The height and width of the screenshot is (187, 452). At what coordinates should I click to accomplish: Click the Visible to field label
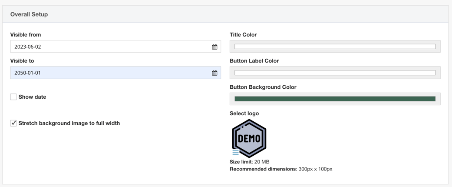point(22,61)
